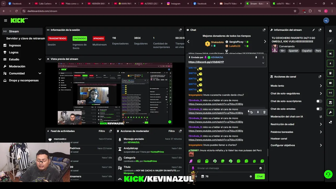Pop out the Información del stream panel

[x=320, y=30]
